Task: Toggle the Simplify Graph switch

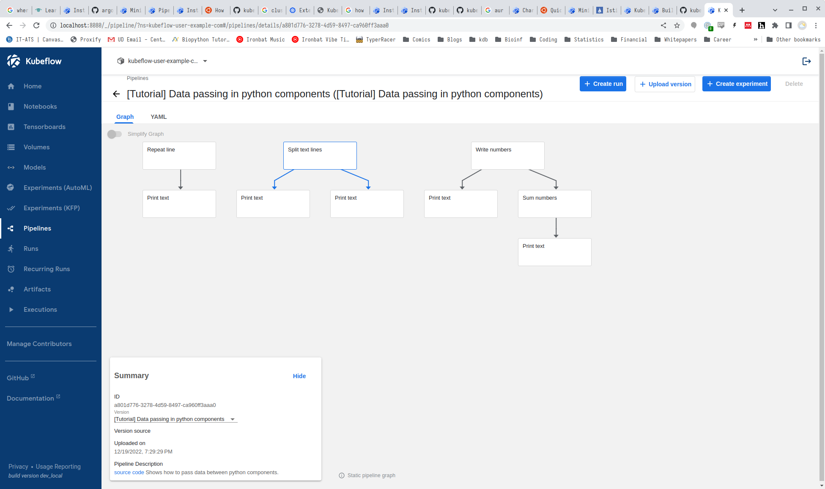Action: [114, 134]
